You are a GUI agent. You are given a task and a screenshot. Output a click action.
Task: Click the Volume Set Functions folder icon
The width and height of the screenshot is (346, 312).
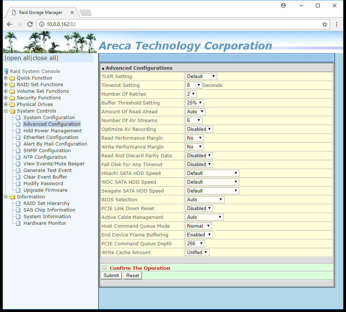(x=12, y=92)
